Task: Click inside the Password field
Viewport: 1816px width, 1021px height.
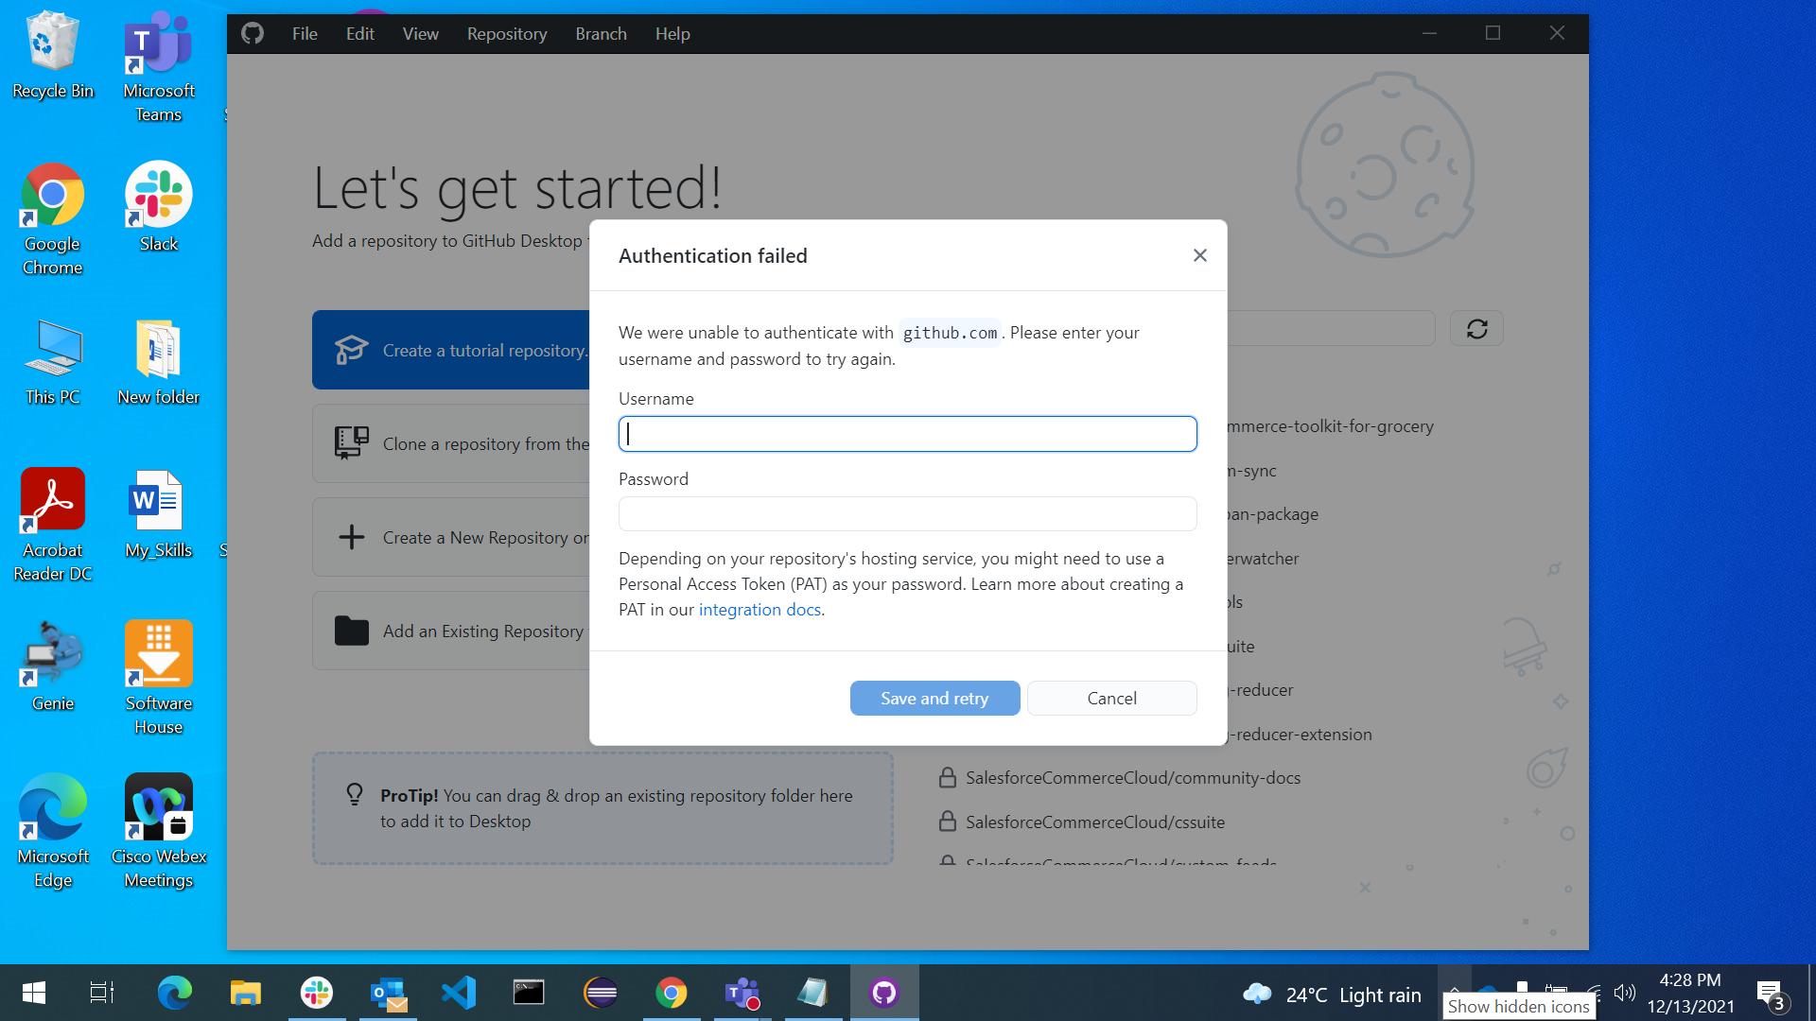Action: 907,513
